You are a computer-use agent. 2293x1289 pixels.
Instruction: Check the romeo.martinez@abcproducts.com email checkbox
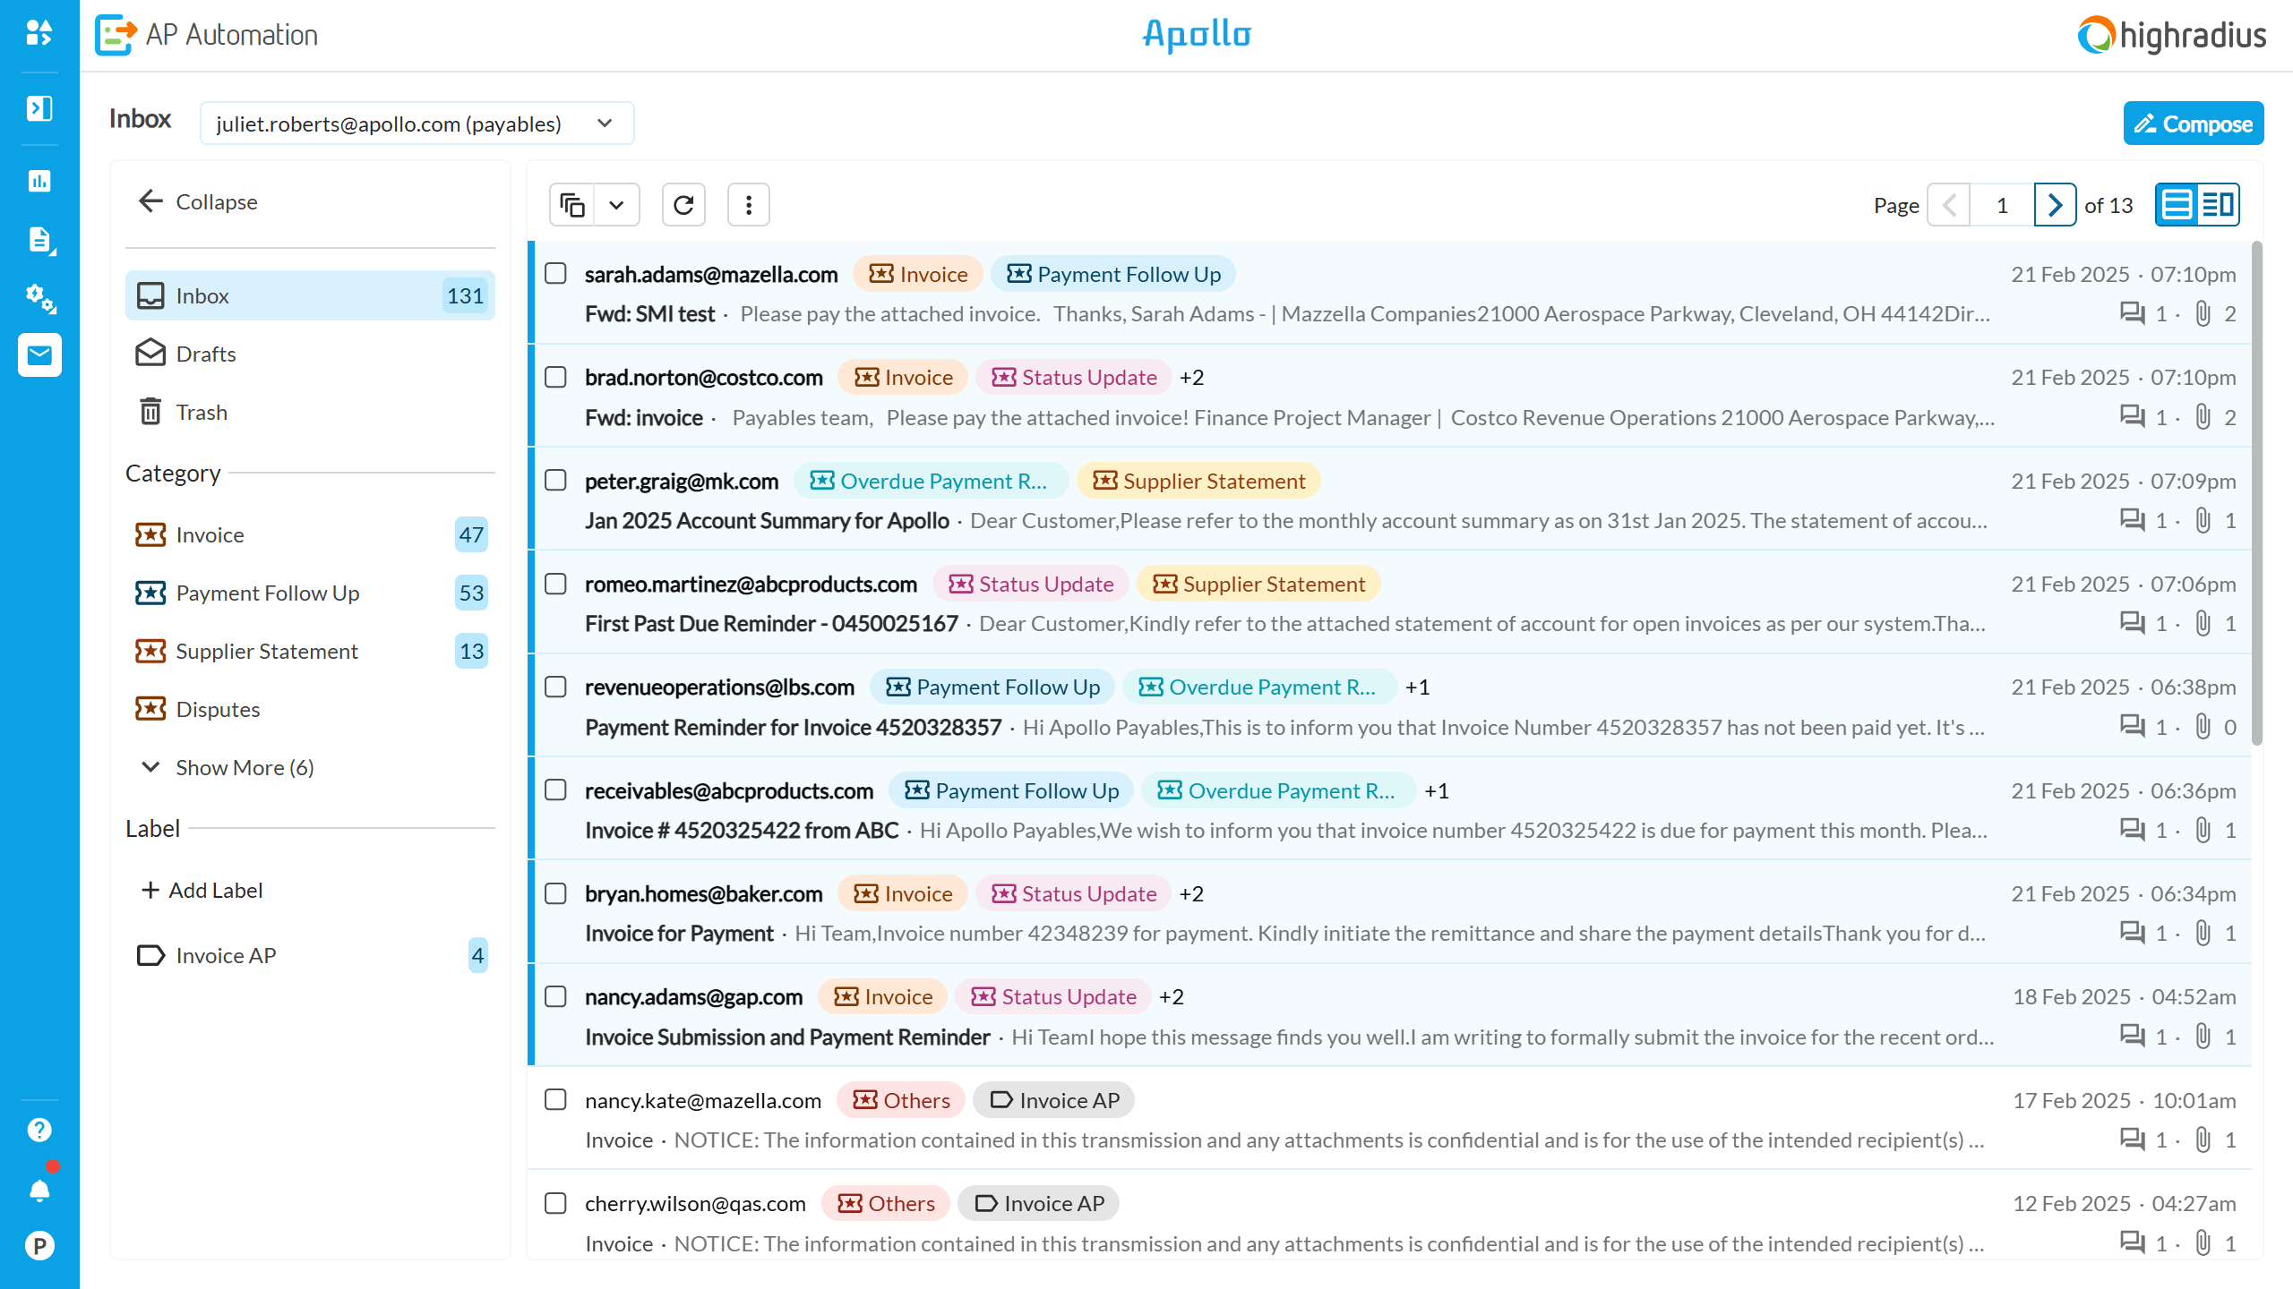(x=555, y=584)
